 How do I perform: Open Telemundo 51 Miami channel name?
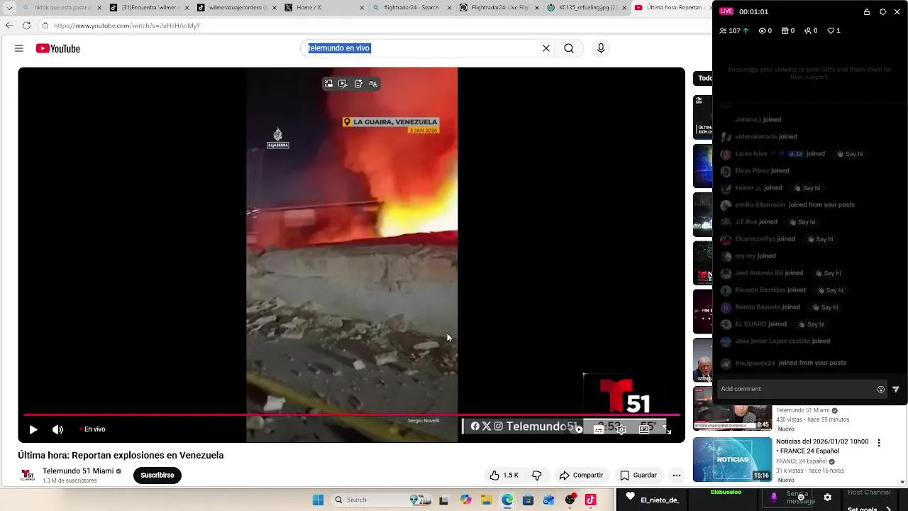(78, 471)
